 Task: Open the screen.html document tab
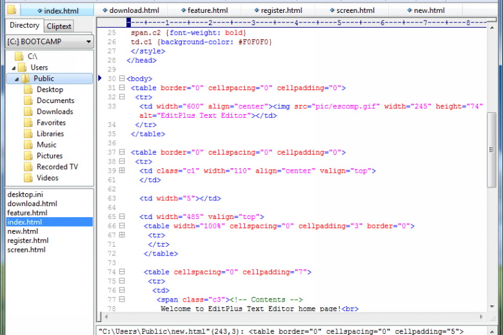click(352, 10)
